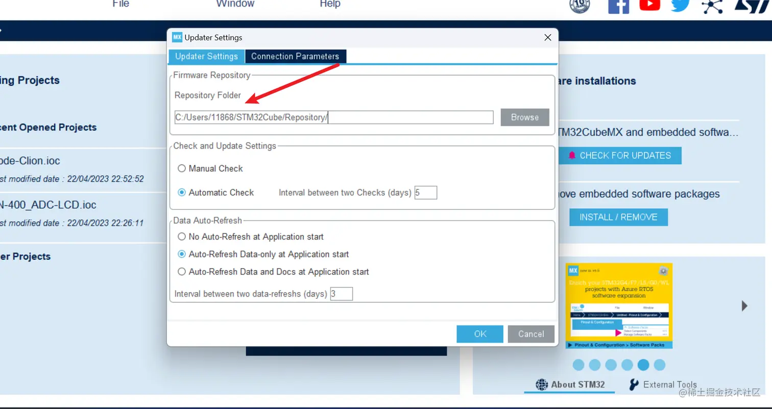Select the last carousel dot under the banner
This screenshot has height=409, width=772.
660,365
